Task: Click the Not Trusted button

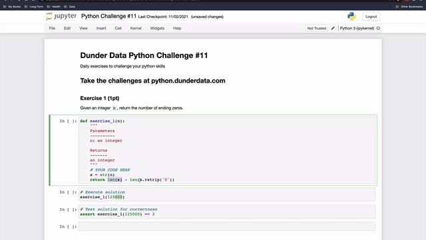Action: point(317,28)
